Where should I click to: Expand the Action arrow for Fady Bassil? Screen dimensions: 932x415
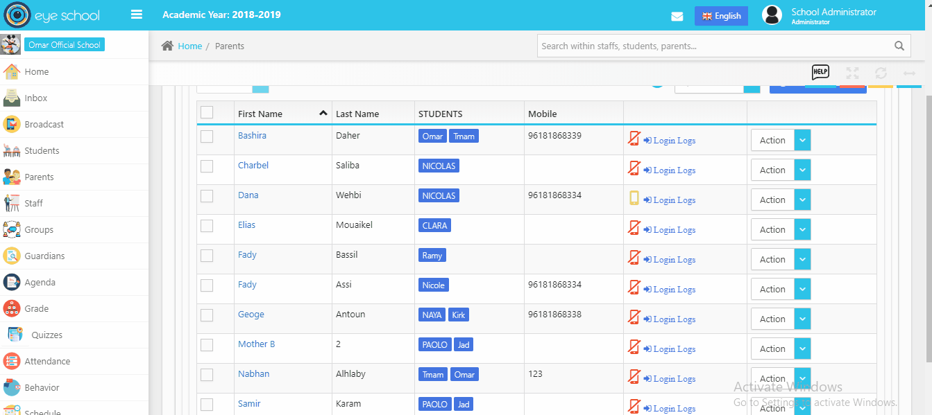coord(802,259)
